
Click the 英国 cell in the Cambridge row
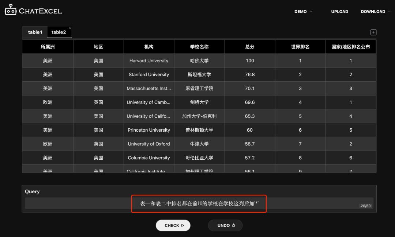(x=98, y=102)
